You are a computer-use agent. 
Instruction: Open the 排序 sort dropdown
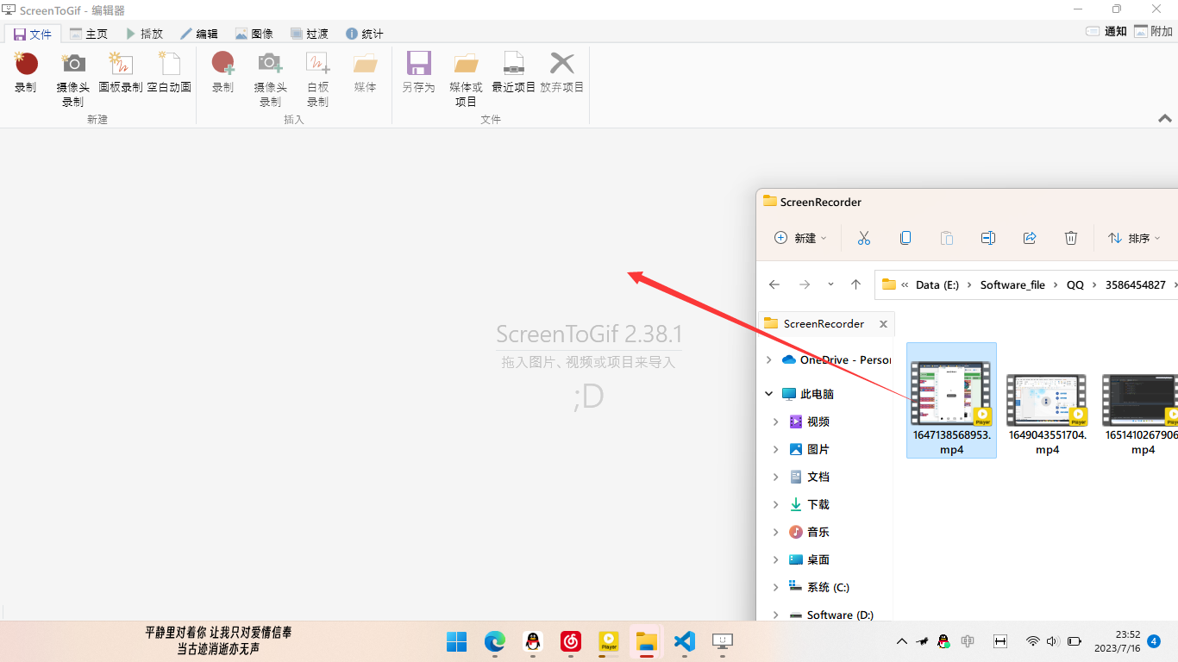[1133, 238]
